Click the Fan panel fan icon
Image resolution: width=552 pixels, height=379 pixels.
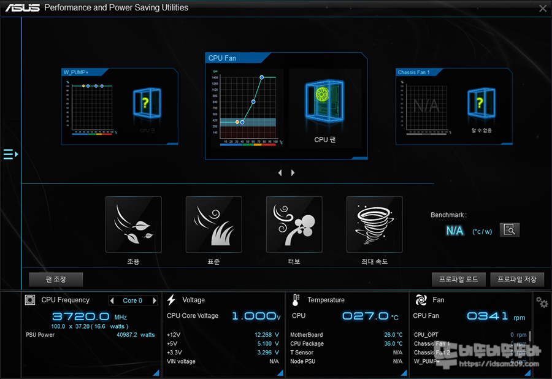[x=421, y=300]
